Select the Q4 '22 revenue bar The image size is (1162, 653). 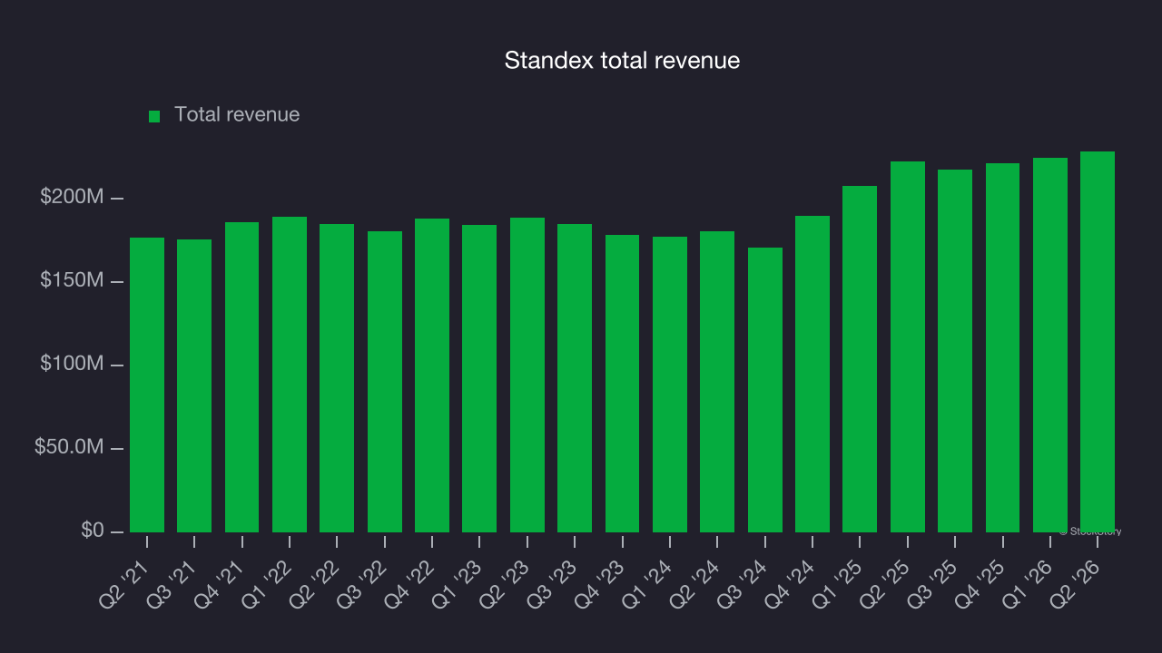[432, 375]
